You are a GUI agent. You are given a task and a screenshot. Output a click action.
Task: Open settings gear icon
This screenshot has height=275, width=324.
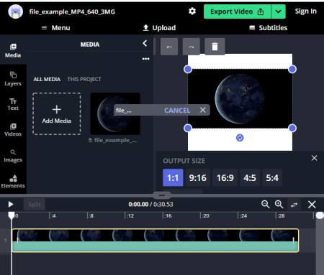click(192, 11)
